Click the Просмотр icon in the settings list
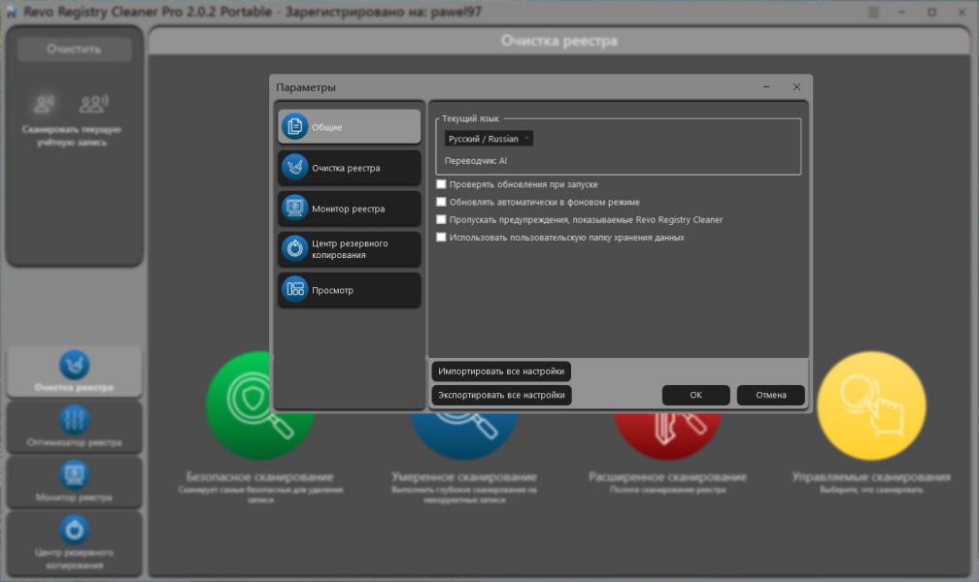The width and height of the screenshot is (979, 582). [x=294, y=290]
